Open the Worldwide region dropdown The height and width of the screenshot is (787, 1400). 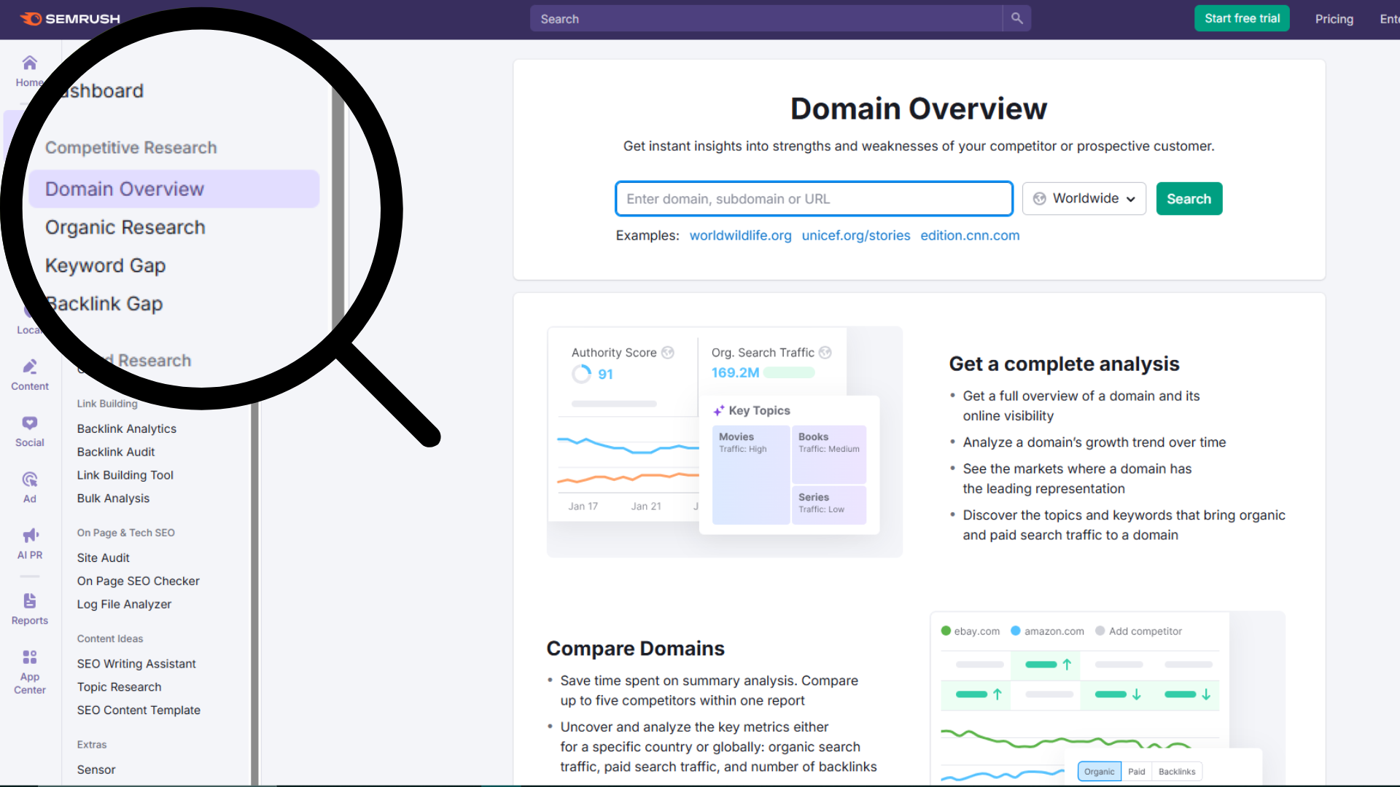[x=1084, y=198]
